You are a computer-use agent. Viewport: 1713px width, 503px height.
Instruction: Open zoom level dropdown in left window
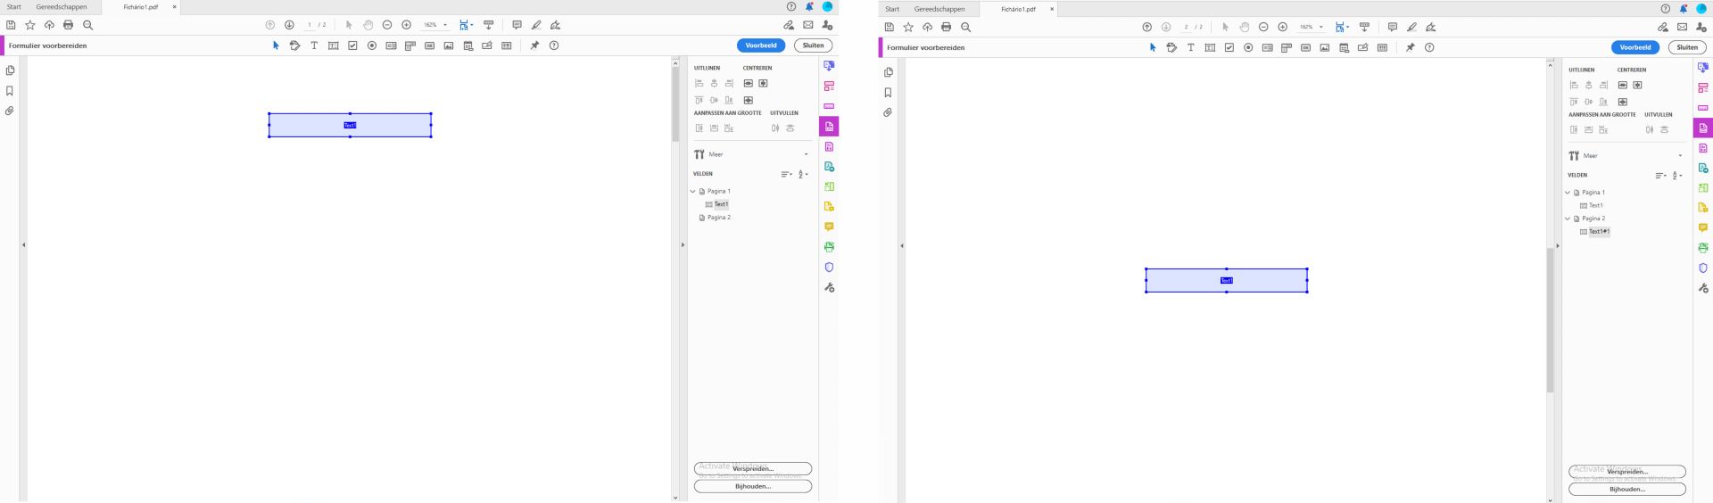click(435, 25)
